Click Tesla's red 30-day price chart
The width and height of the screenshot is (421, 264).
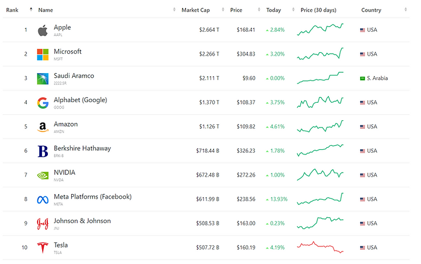(x=320, y=247)
